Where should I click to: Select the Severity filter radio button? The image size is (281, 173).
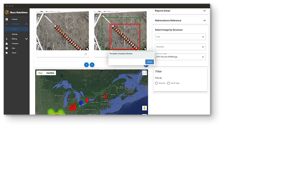pos(157,83)
